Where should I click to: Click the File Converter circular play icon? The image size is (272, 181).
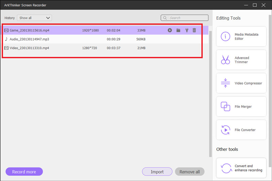tap(225, 130)
